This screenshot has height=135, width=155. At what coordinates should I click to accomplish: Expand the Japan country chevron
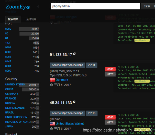click(x=38, y=127)
